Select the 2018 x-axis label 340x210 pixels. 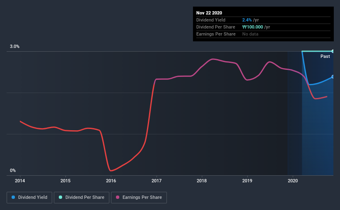point(202,181)
